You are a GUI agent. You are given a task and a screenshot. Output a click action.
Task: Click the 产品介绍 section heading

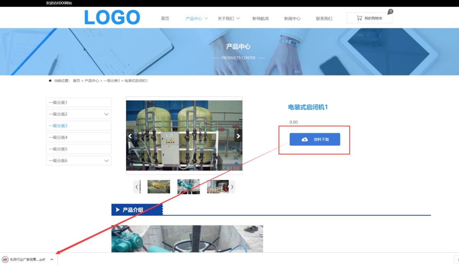coord(133,210)
